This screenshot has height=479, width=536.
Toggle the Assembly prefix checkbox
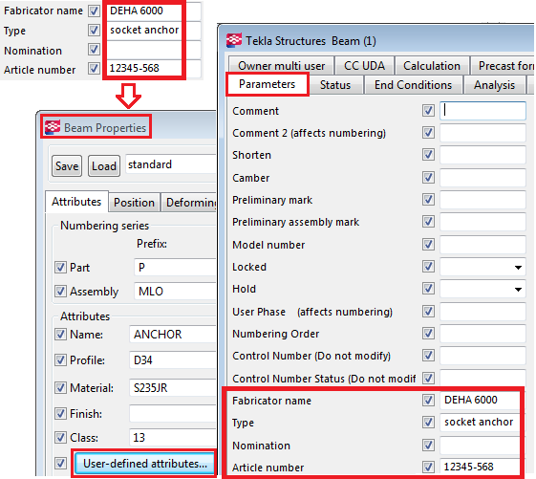[60, 292]
